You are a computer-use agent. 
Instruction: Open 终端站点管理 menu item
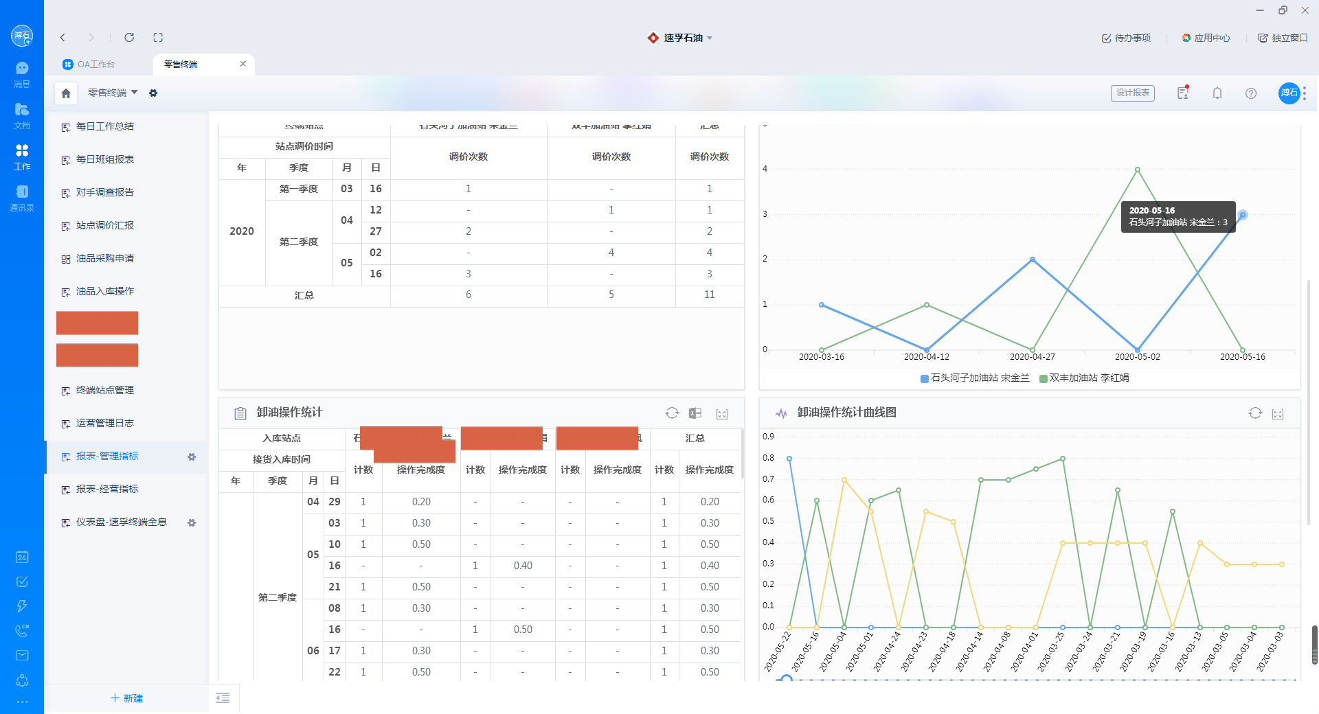(x=104, y=391)
